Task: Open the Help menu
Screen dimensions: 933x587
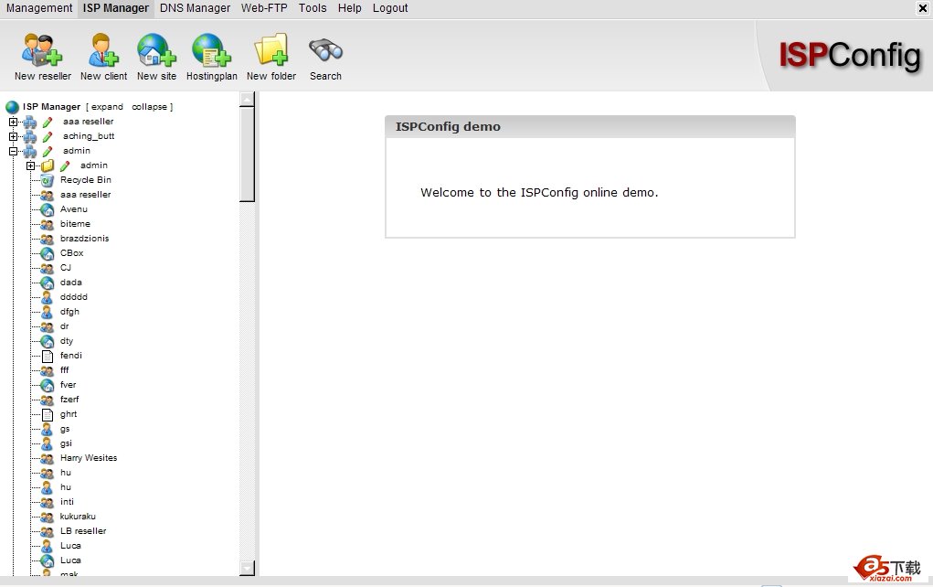Action: [x=350, y=8]
